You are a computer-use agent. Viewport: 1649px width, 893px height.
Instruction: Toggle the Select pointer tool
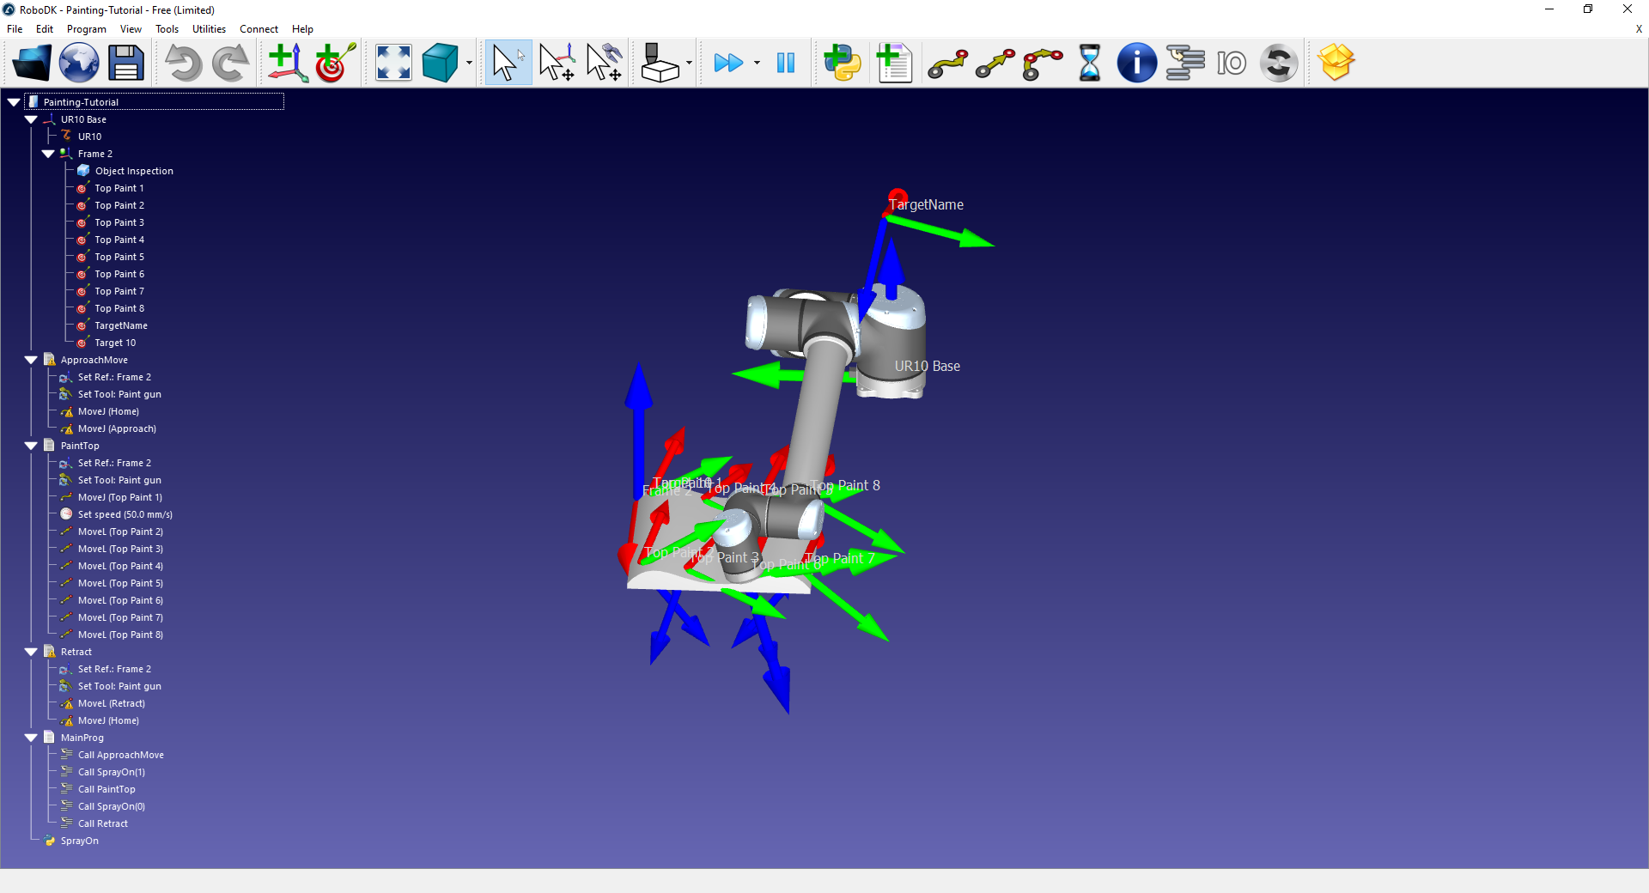click(508, 63)
